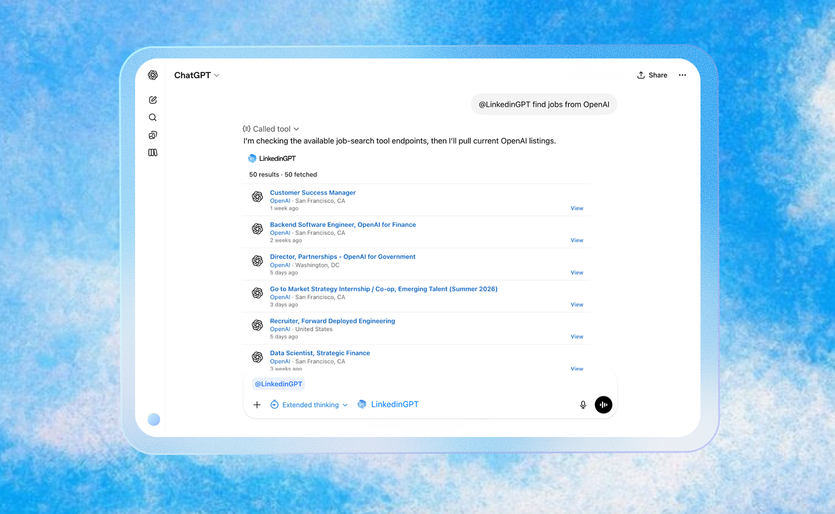This screenshot has height=514, width=835.
Task: Start a new chat with the compose icon
Action: click(153, 100)
